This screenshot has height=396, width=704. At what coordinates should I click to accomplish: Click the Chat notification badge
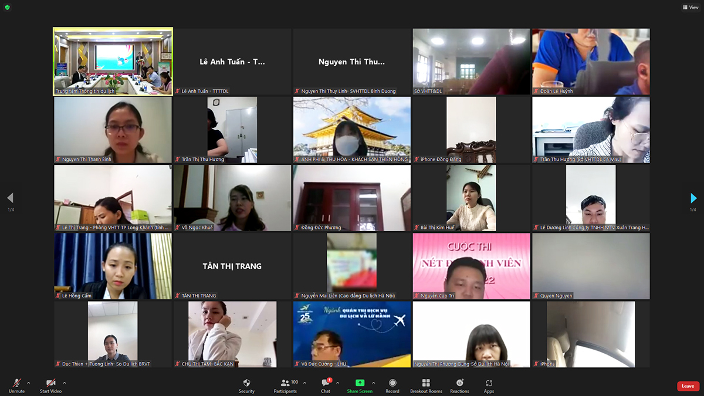pyautogui.click(x=330, y=379)
